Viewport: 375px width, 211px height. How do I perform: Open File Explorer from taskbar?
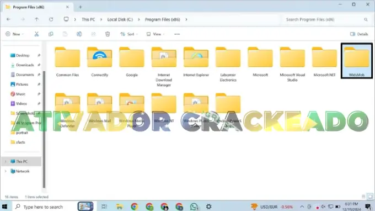(119, 207)
